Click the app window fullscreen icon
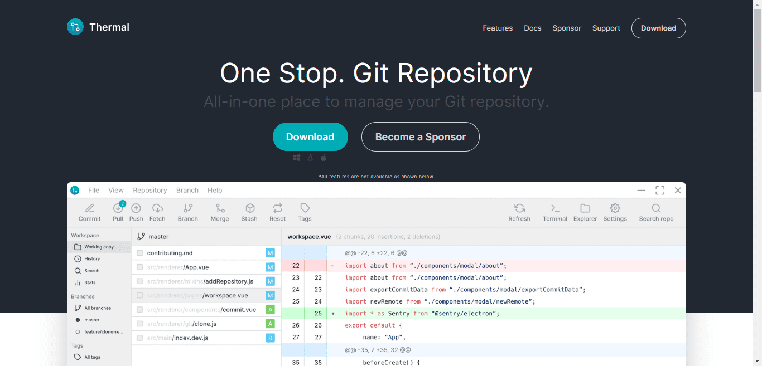The width and height of the screenshot is (762, 366). click(x=660, y=190)
